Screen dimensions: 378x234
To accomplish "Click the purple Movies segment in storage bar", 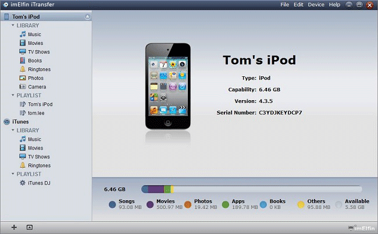I will [x=155, y=189].
